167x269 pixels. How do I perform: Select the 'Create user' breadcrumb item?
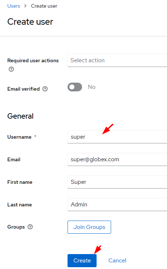(44, 6)
